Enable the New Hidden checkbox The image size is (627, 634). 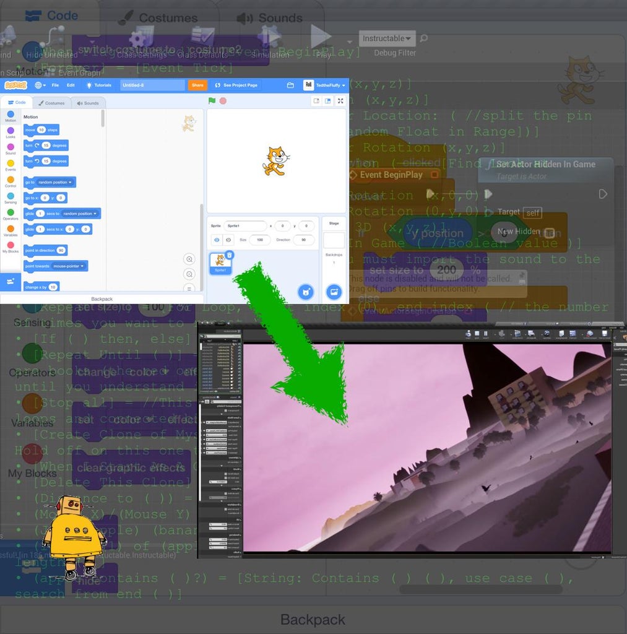(549, 232)
